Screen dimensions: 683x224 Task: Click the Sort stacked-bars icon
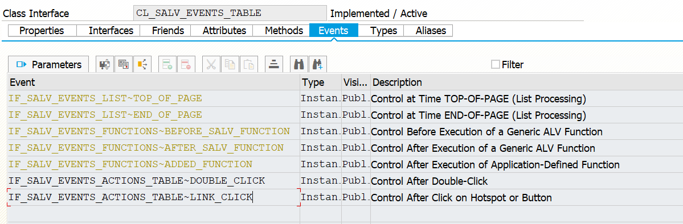[x=273, y=64]
